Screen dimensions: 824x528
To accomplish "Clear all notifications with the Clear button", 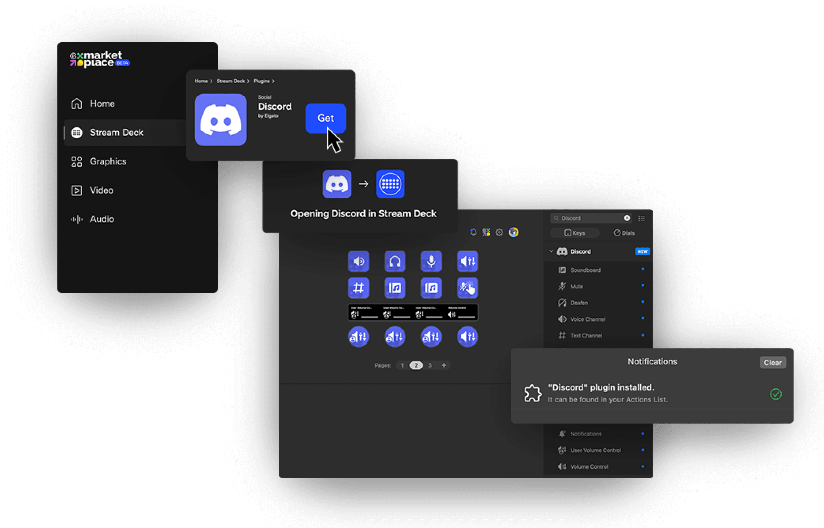I will click(x=772, y=362).
